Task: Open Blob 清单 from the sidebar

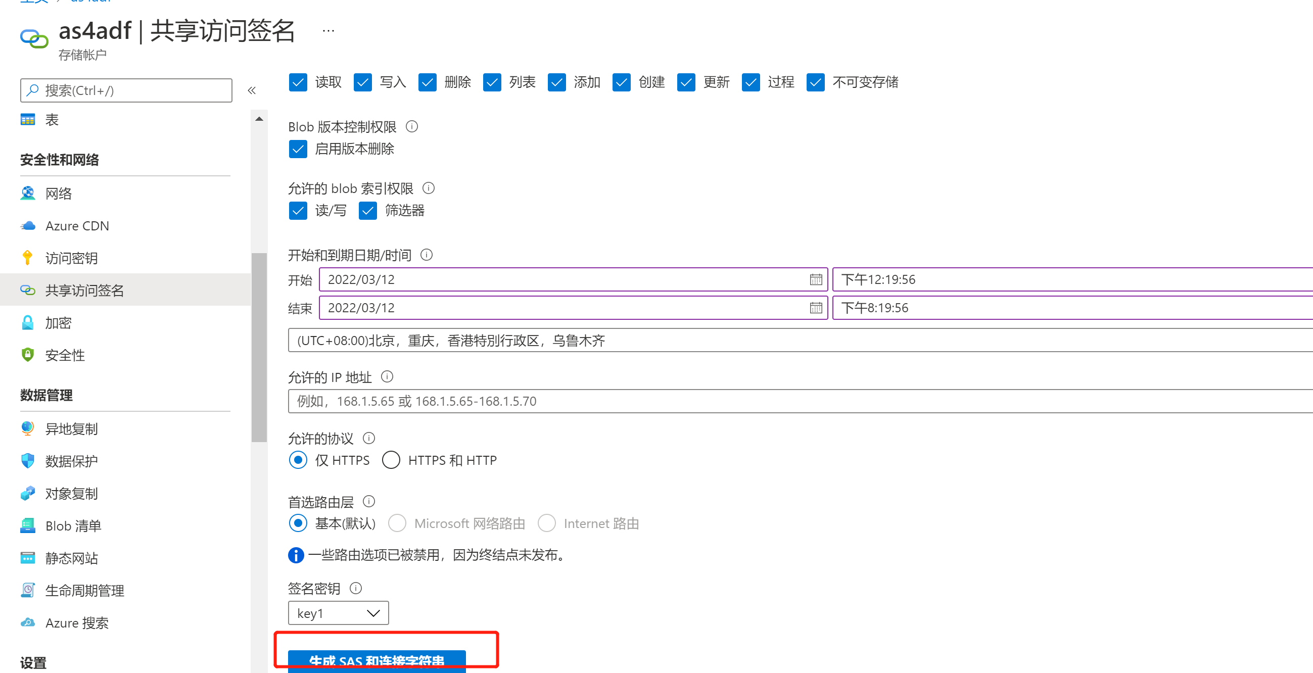Action: click(x=73, y=526)
